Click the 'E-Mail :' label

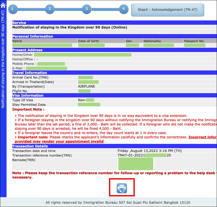click(x=18, y=68)
